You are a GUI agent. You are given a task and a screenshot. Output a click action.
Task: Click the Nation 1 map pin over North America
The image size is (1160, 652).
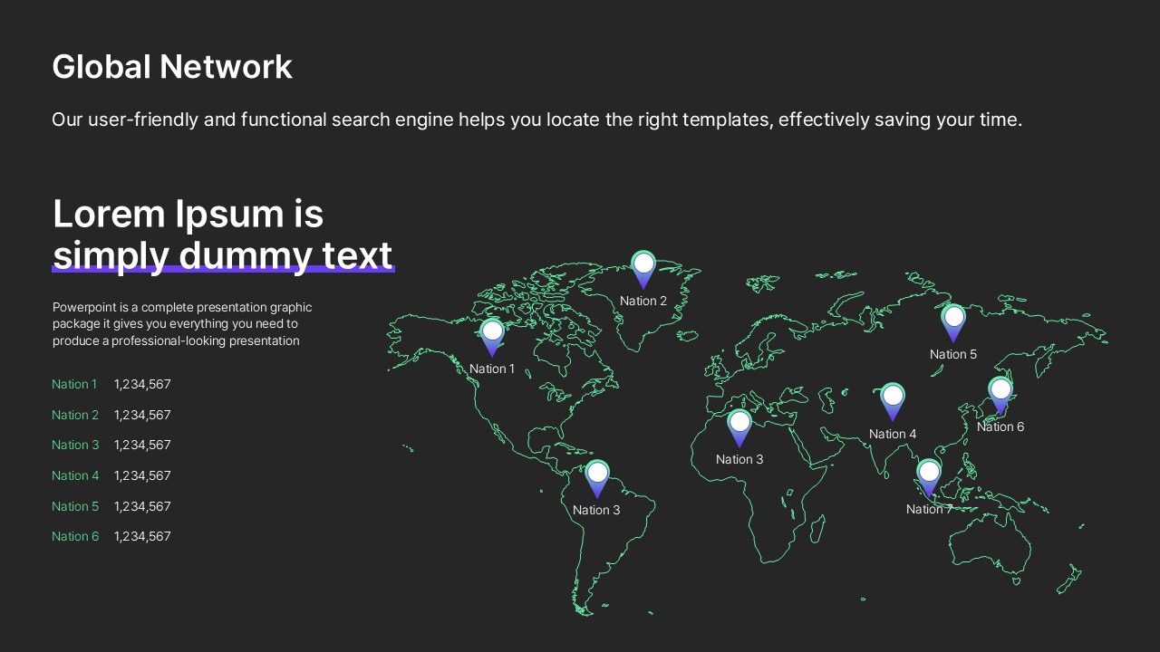[492, 335]
